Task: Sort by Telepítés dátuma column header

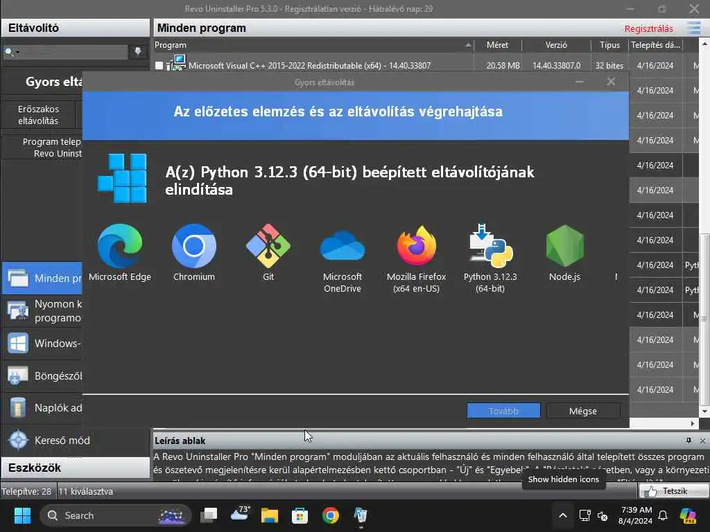Action: tap(656, 45)
